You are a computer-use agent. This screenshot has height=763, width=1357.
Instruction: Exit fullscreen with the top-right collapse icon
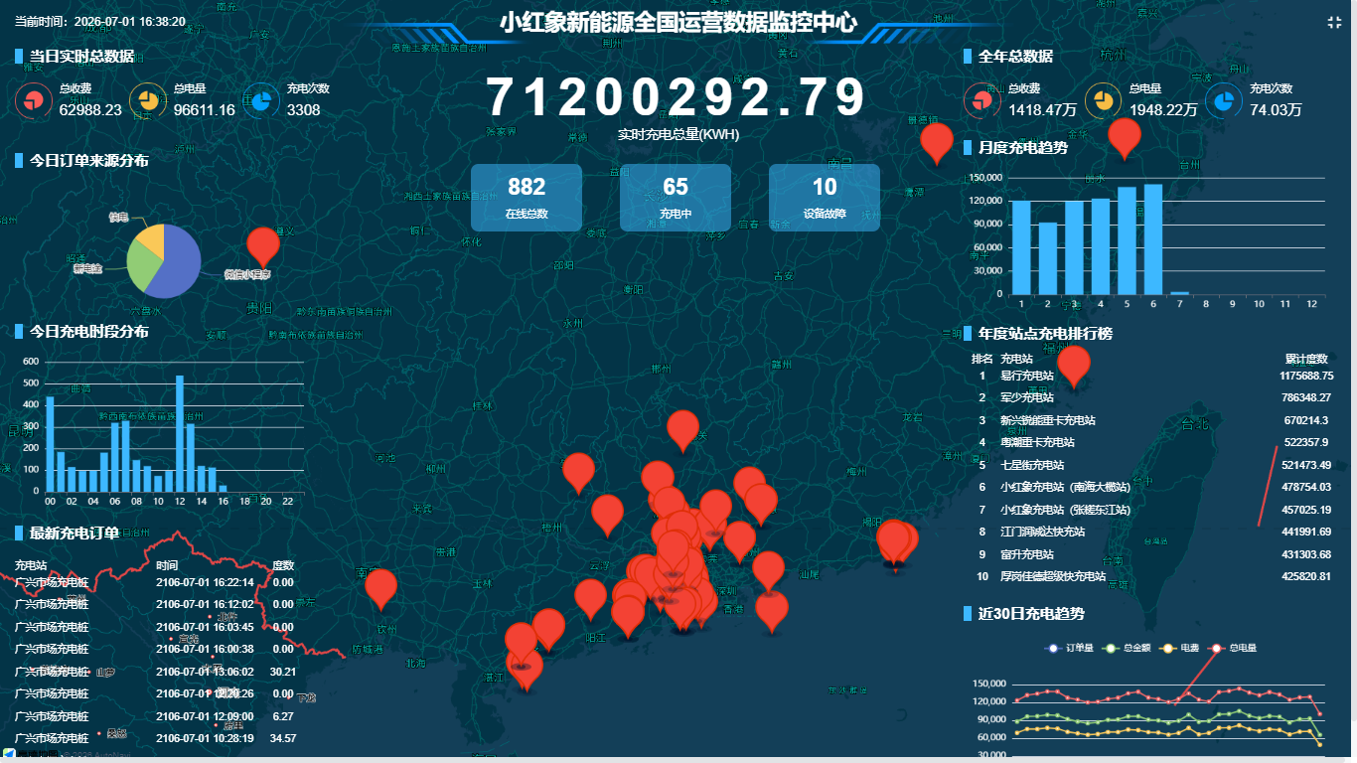[x=1334, y=22]
